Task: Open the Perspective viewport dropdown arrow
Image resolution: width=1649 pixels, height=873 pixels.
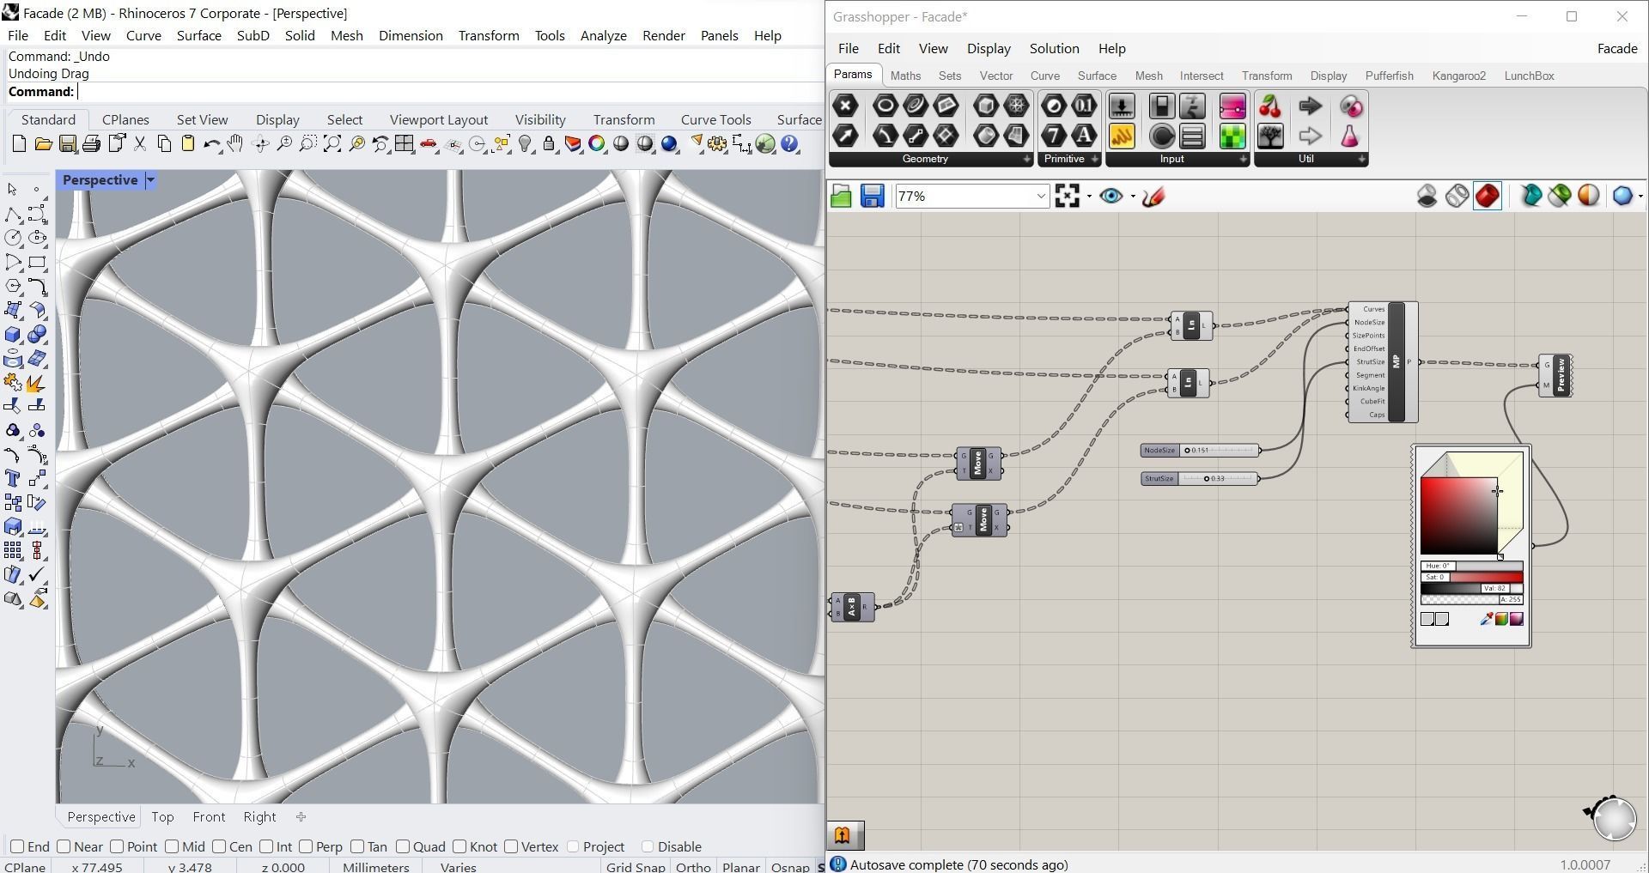Action: 150,180
